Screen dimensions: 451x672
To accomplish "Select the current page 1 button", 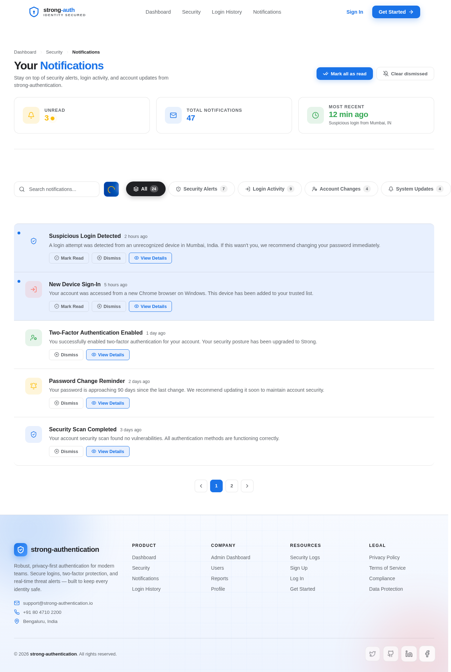I will pos(216,486).
